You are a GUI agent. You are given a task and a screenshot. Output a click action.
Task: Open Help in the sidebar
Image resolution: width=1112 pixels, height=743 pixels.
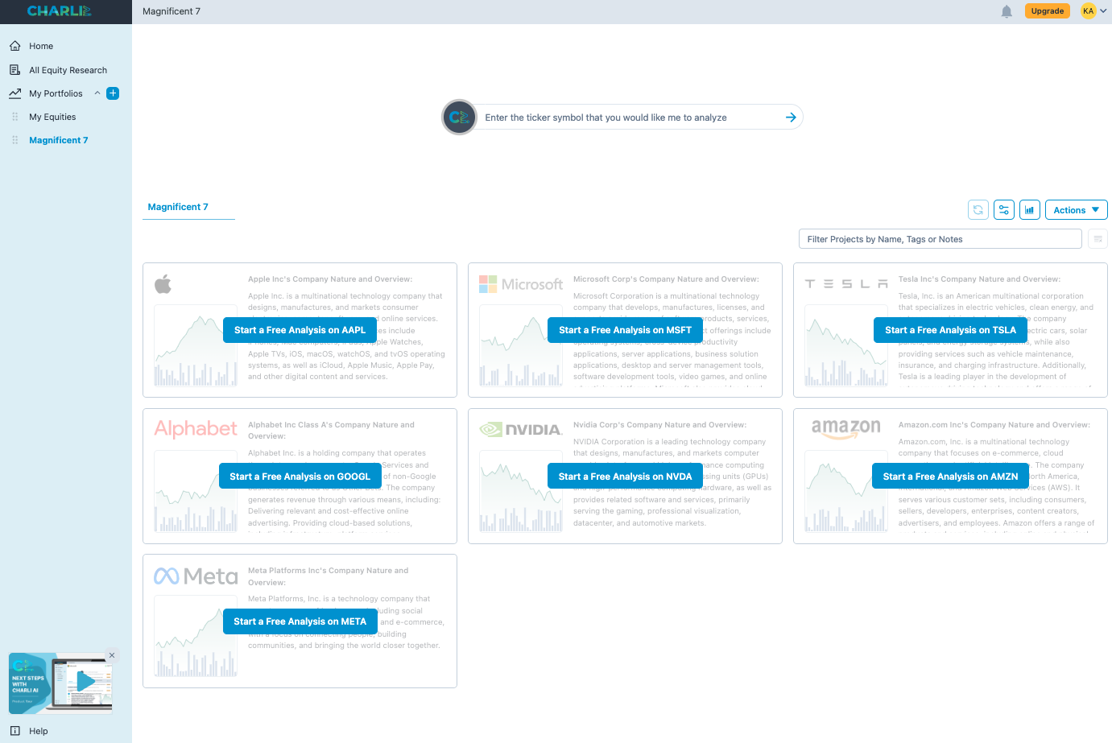tap(39, 731)
